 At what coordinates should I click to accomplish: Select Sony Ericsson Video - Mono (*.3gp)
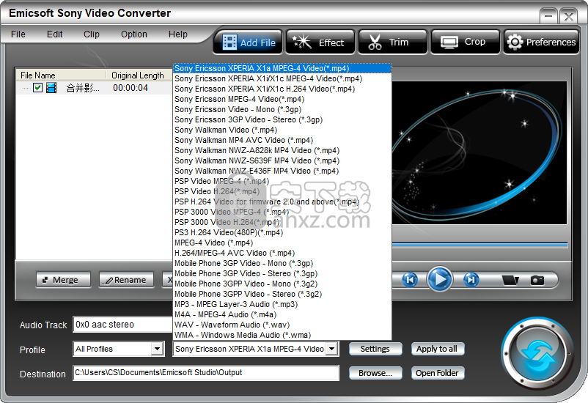click(x=282, y=109)
